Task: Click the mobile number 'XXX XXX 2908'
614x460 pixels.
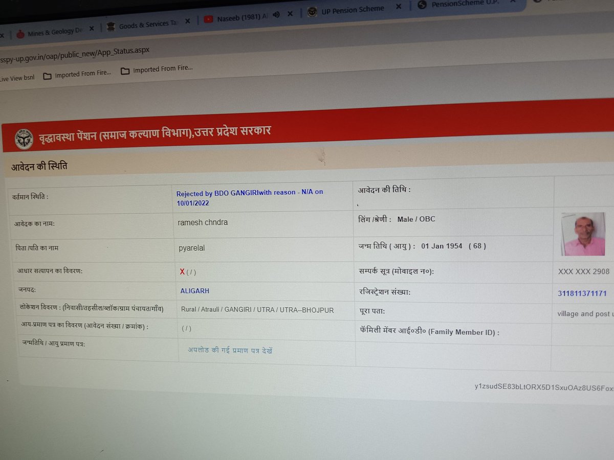Action: [x=584, y=272]
